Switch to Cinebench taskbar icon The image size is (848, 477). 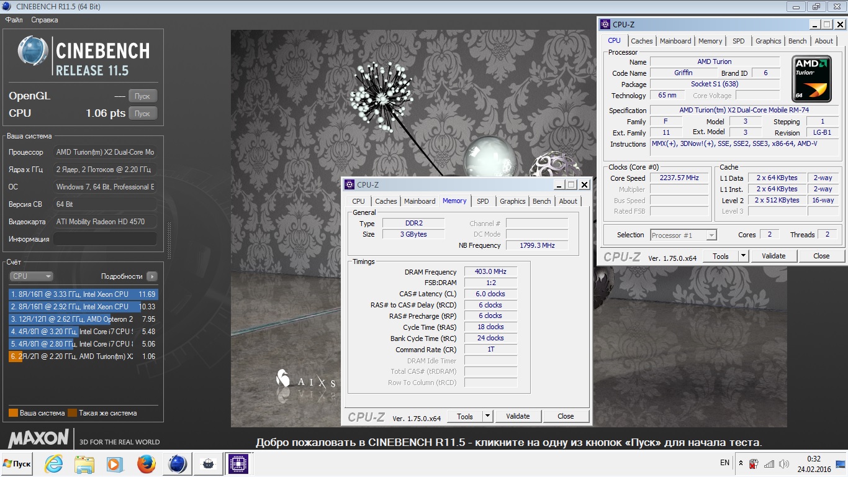coord(177,463)
